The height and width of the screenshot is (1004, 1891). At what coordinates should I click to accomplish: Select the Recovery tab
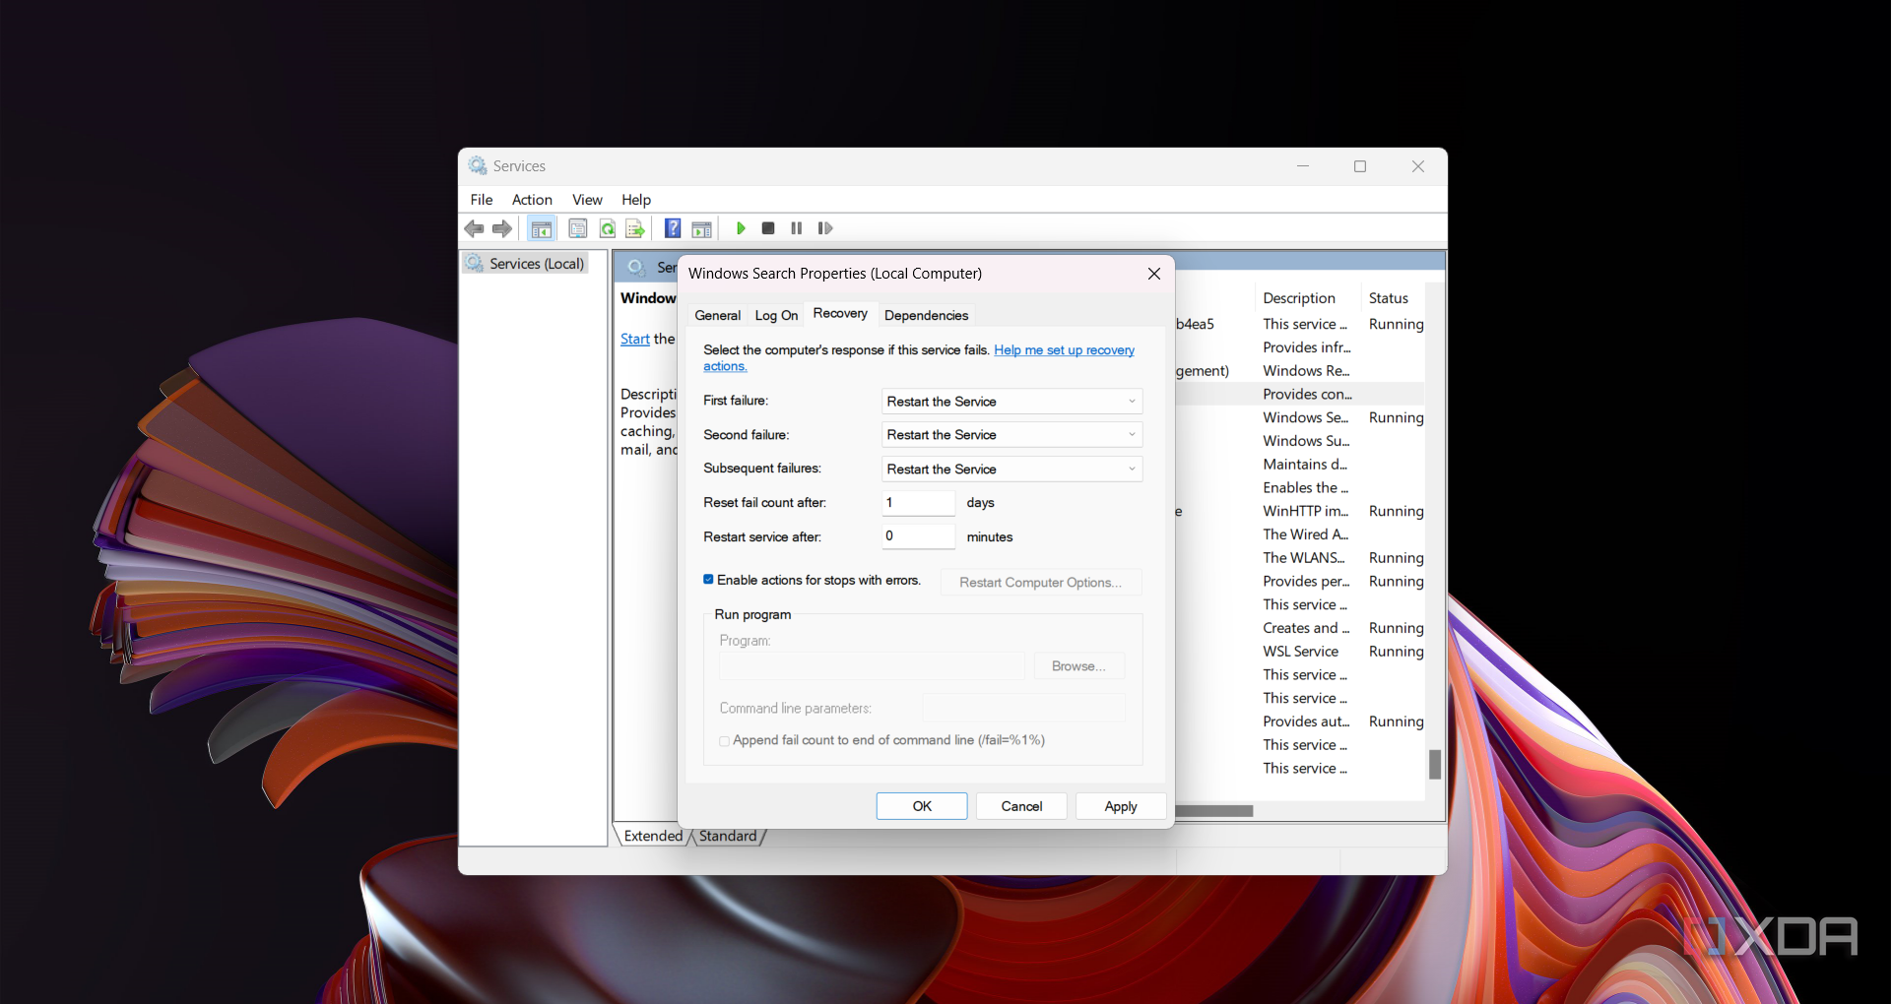[840, 313]
